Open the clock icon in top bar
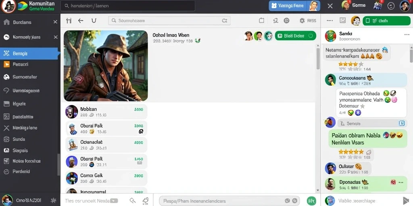 (x=391, y=6)
